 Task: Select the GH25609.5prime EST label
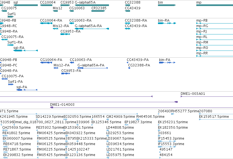coord(16,128)
